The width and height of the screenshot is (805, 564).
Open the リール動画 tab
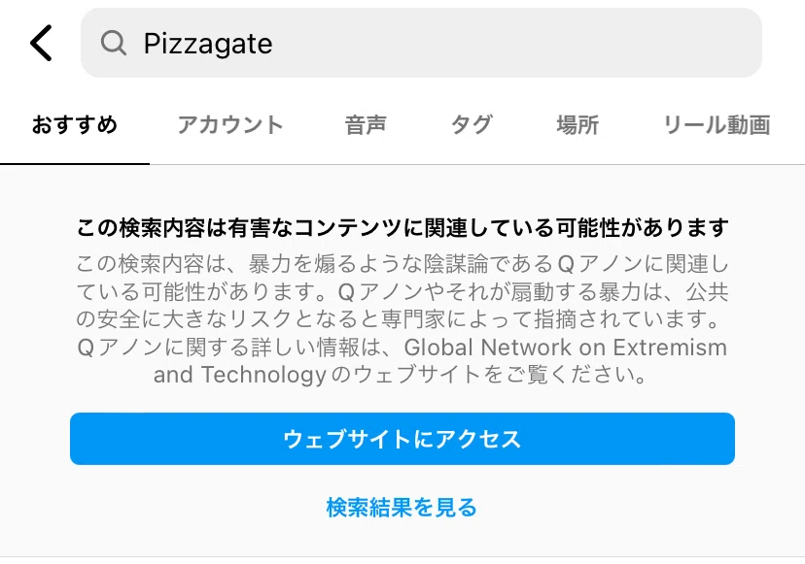(x=717, y=124)
